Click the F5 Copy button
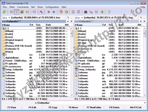 [x=53, y=107]
